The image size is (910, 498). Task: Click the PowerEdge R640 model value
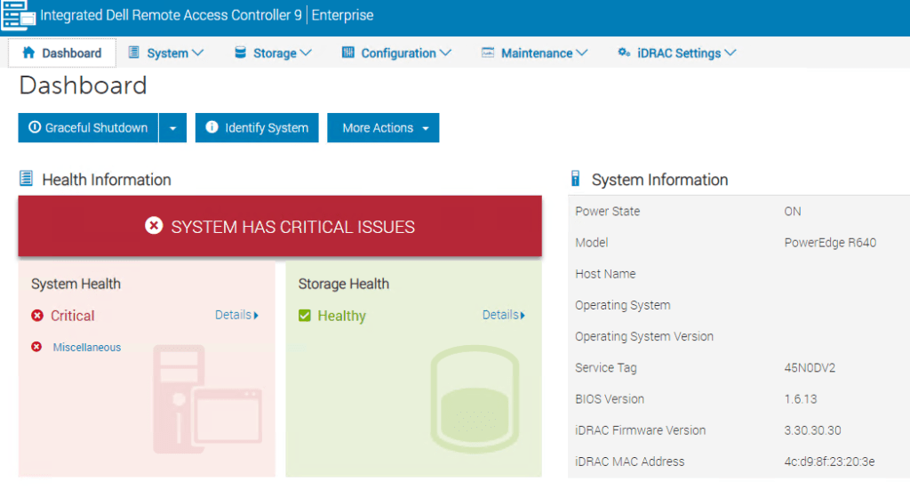[x=830, y=243]
